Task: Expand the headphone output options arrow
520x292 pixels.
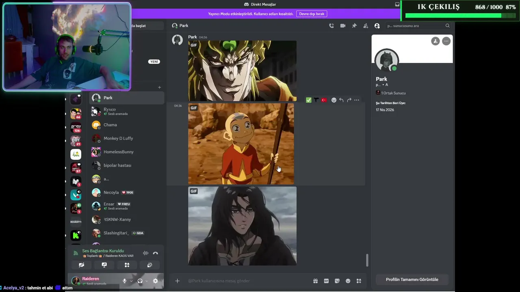Action: click(147, 281)
